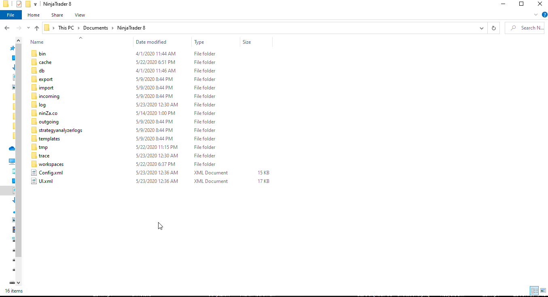Select the incoming folder icon
This screenshot has width=548, height=297.
click(x=34, y=96)
